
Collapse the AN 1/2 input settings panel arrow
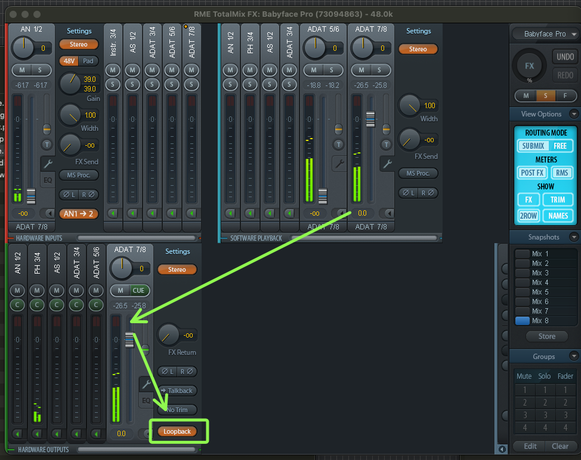(x=50, y=213)
